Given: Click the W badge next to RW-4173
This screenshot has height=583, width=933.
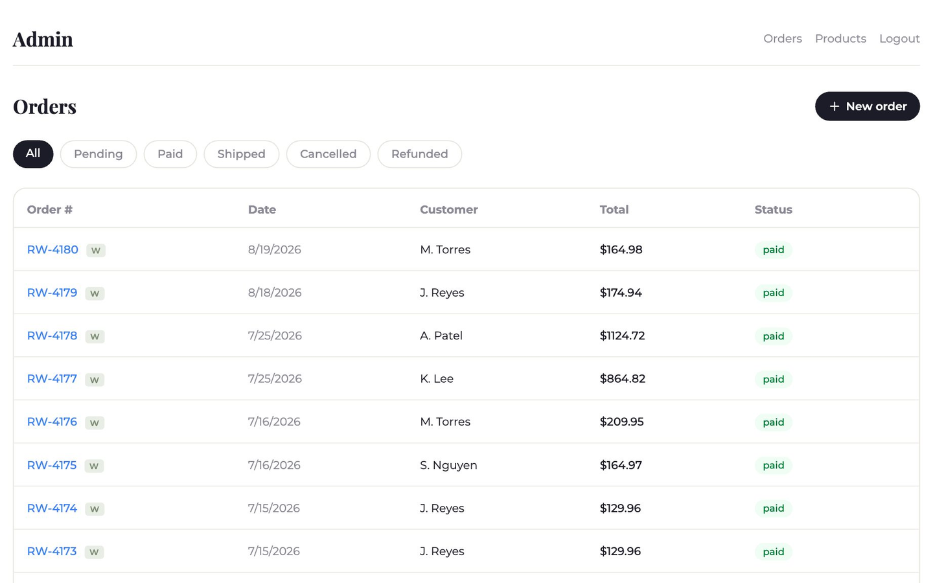Looking at the screenshot, I should [94, 552].
